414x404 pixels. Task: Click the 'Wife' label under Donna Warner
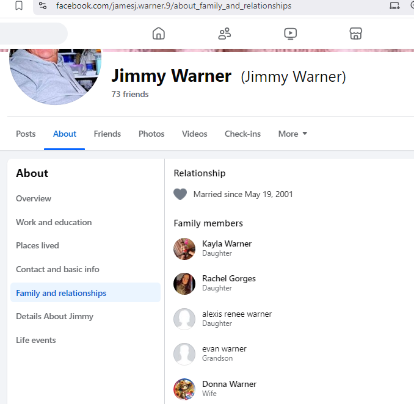(x=209, y=394)
